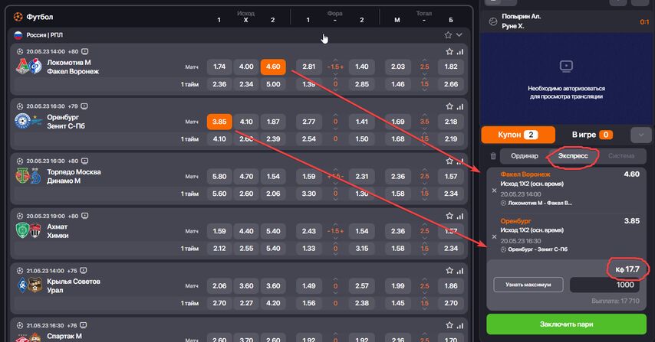Collapse the Россия РПЛ league section

coord(459,35)
